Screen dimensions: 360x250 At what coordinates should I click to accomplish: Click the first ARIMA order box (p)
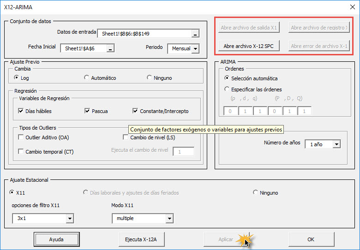(x=230, y=111)
